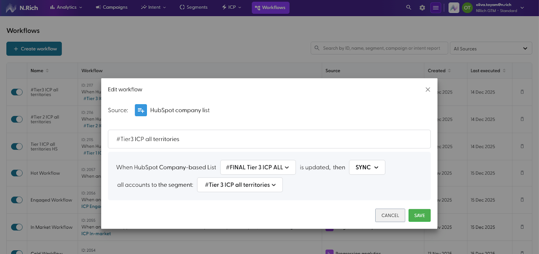Click trash icon for Hot Workflow row
Image resolution: width=539 pixels, height=254 pixels.
pos(522,173)
